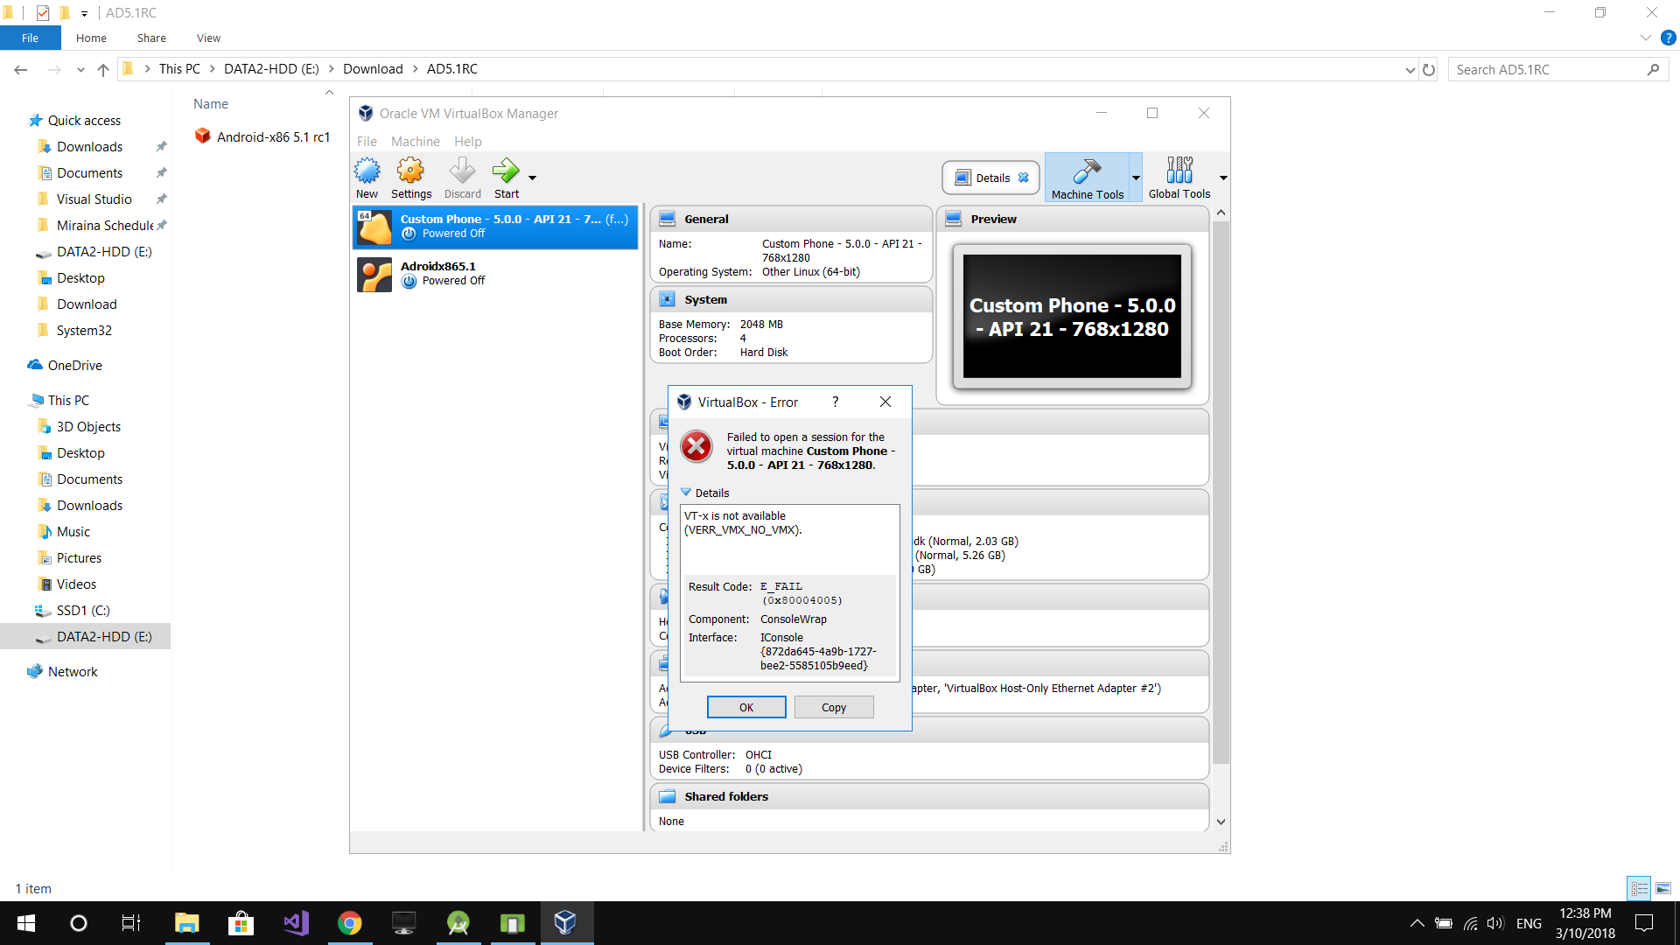Open the Explorer Home ribbon tab
1680x945 pixels.
coord(91,38)
